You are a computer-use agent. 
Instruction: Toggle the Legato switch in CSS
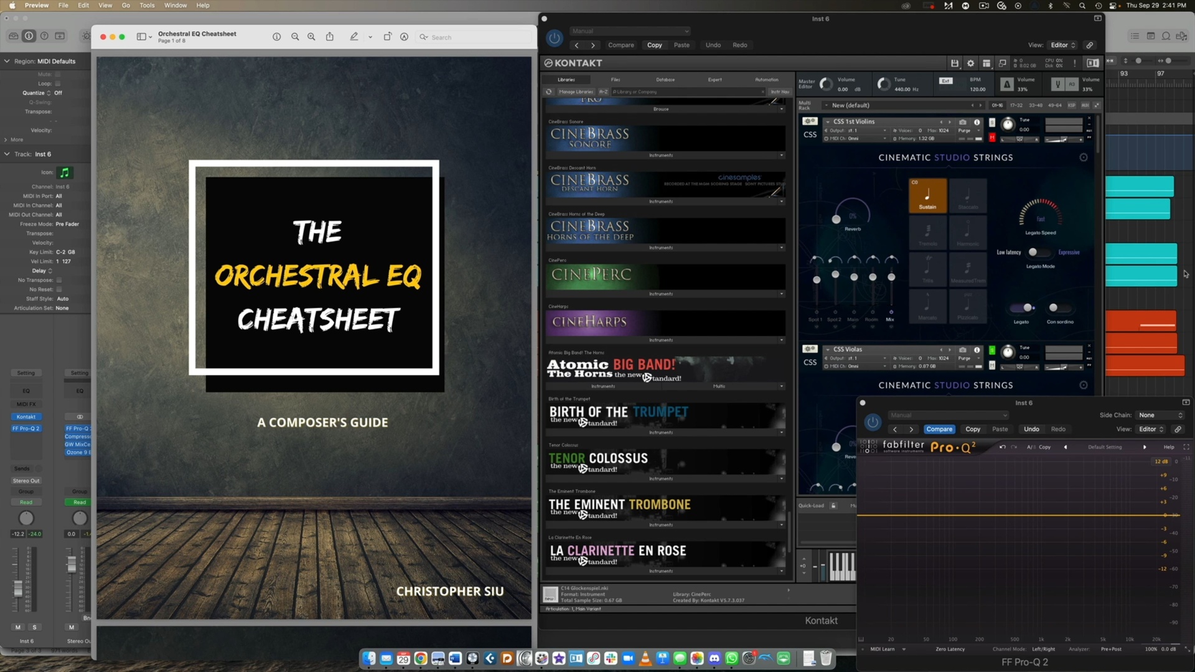click(x=1022, y=308)
